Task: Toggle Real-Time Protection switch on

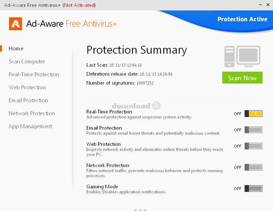Action: (253, 114)
